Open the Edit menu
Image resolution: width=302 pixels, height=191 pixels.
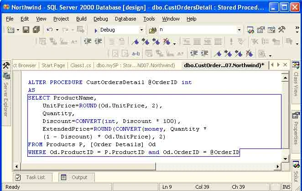(25, 19)
